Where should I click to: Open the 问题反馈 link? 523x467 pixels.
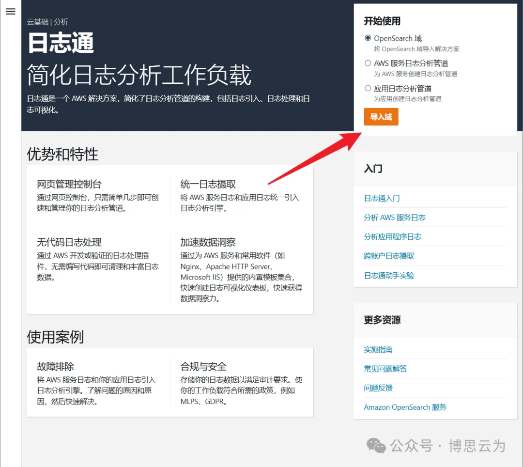coord(378,388)
